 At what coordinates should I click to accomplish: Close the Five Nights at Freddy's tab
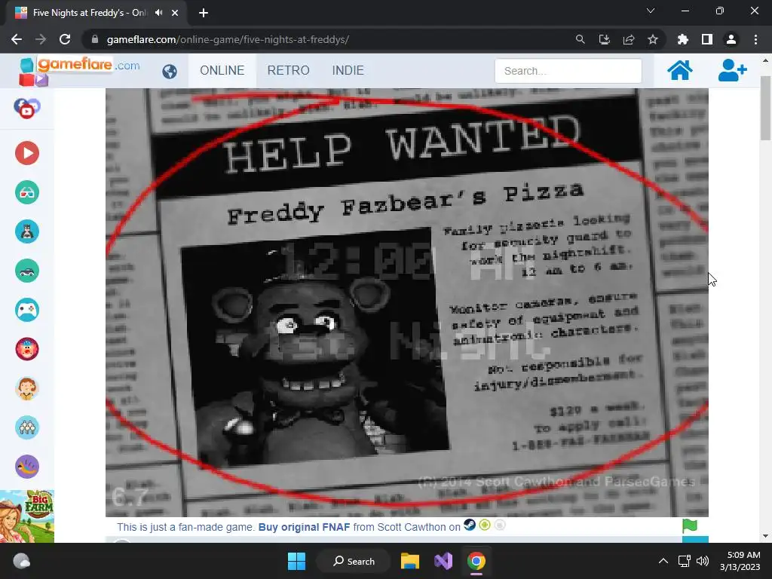tap(175, 13)
